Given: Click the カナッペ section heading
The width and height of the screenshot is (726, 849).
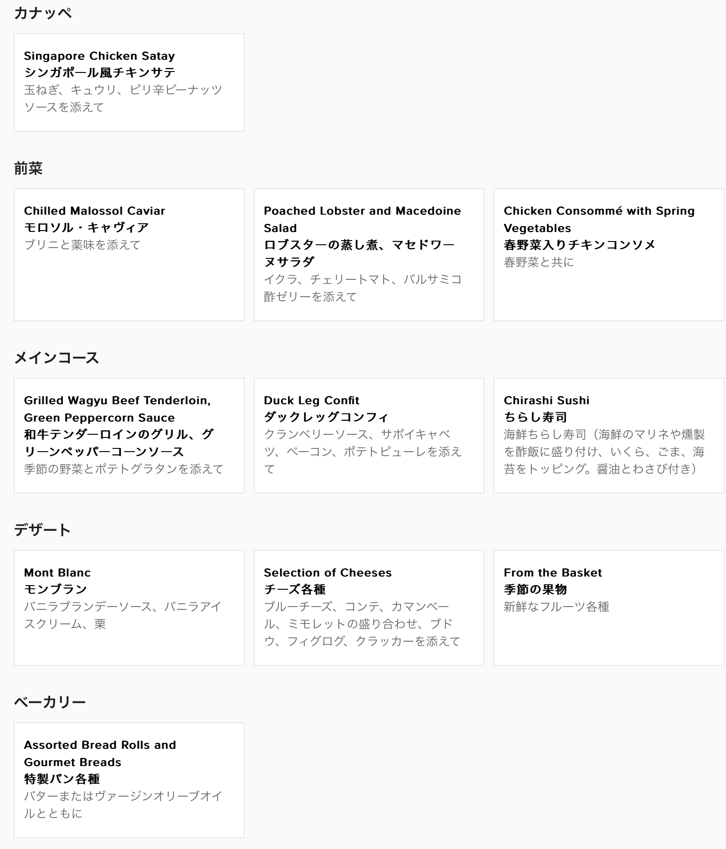Looking at the screenshot, I should click(x=43, y=13).
